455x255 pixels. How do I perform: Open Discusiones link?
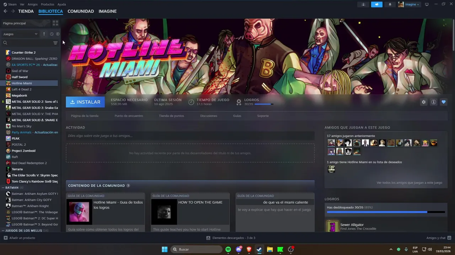(209, 116)
